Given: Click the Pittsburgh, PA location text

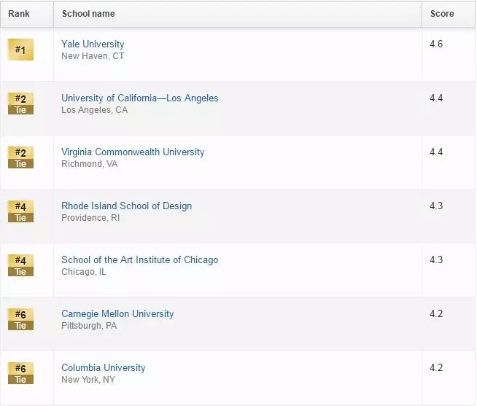Looking at the screenshot, I should [89, 326].
